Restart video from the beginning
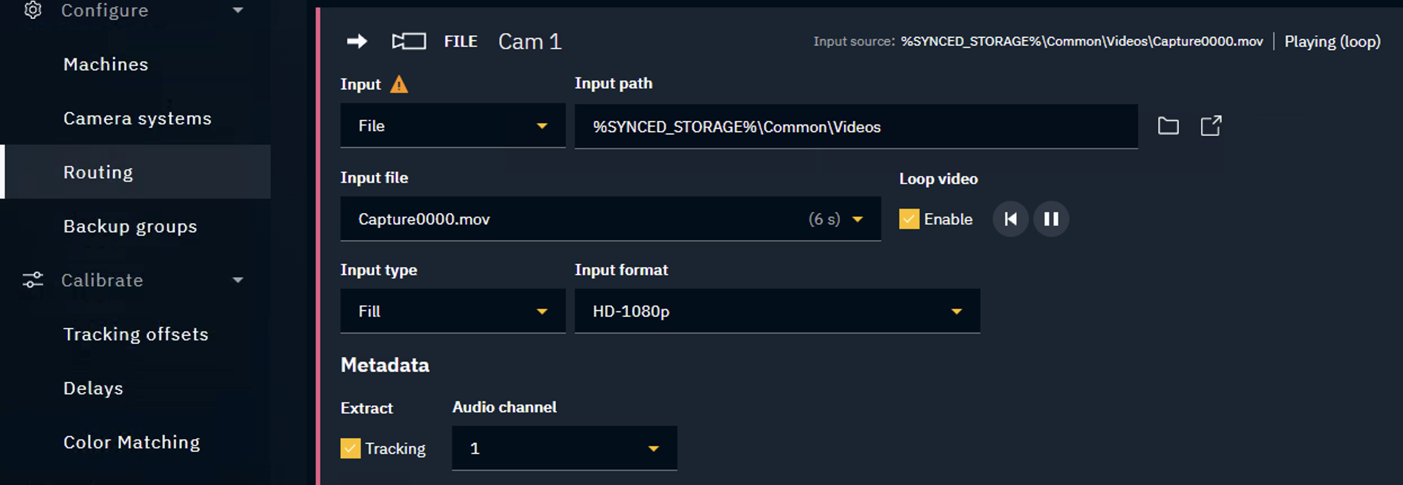This screenshot has width=1403, height=485. [1011, 219]
